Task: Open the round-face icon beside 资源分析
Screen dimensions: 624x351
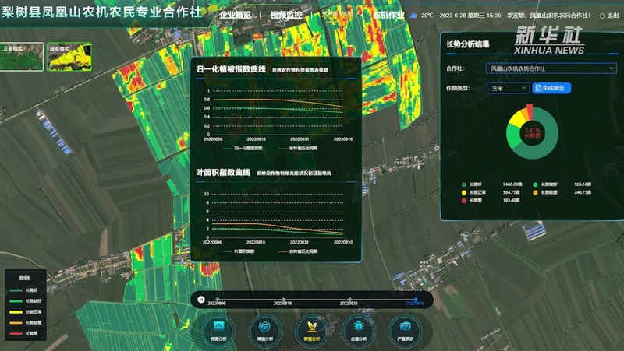Action: tap(265, 331)
